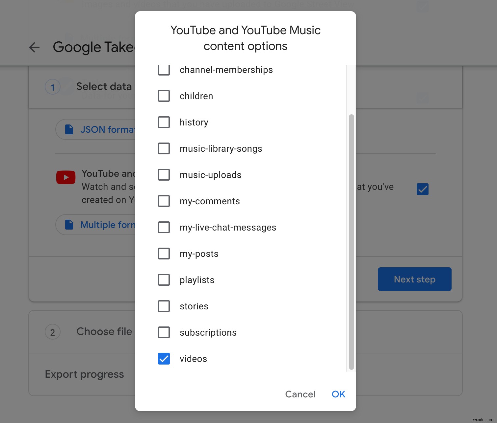
Task: Click the step 1 circle
Action: [52, 87]
